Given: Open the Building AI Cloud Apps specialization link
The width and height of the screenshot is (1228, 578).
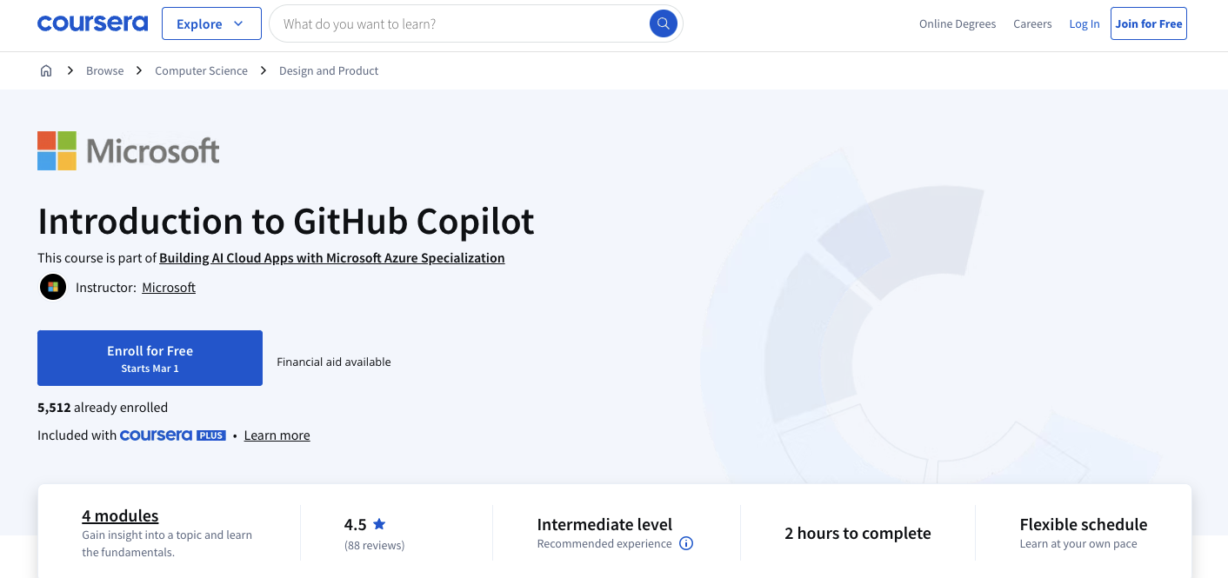Looking at the screenshot, I should (331, 257).
